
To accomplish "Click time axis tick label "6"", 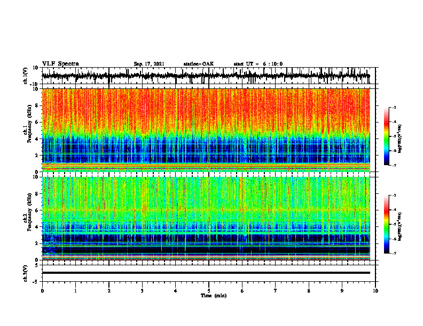I will pyautogui.click(x=242, y=291).
